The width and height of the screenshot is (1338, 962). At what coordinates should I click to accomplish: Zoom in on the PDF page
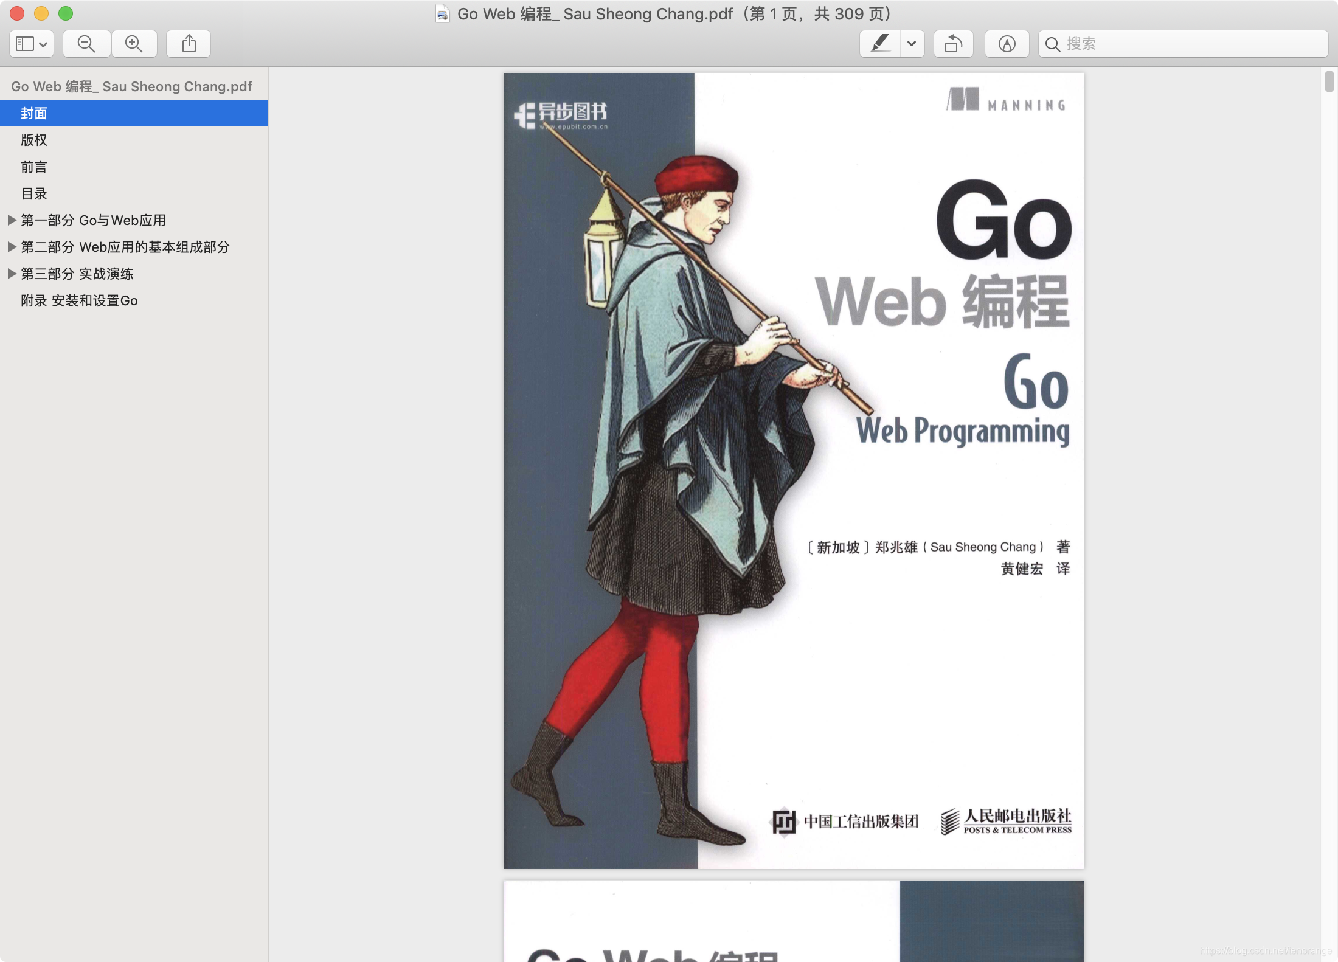(134, 43)
